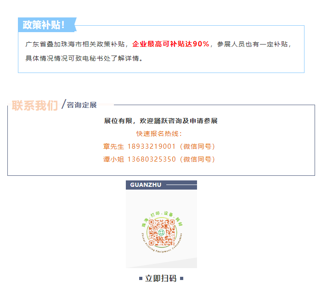This screenshot has height=297, width=327.
Task: Click the green circular logo inside QR code
Action: (161, 232)
